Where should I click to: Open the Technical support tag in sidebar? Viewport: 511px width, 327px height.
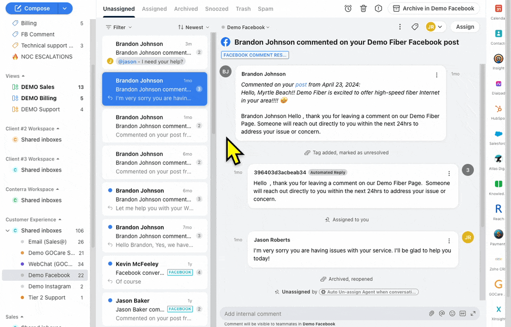[47, 46]
